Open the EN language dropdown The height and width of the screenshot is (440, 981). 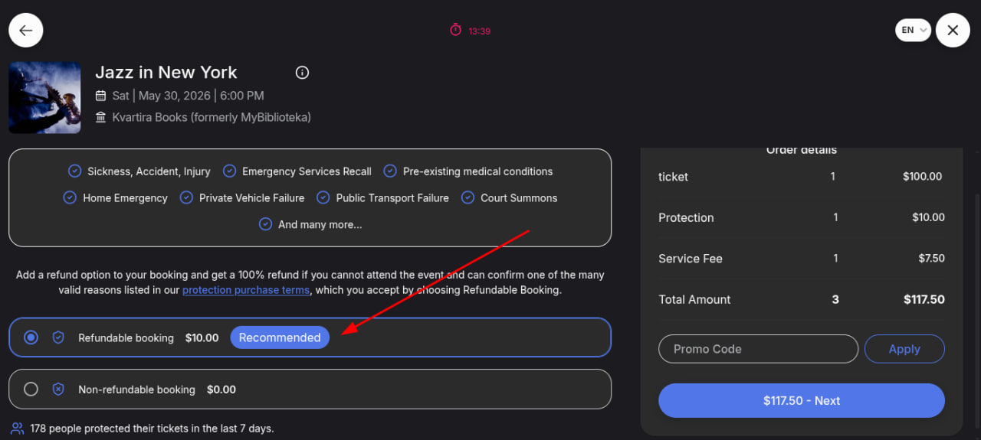click(913, 31)
